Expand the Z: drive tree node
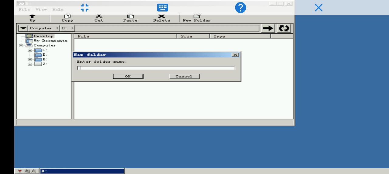 pyautogui.click(x=30, y=64)
